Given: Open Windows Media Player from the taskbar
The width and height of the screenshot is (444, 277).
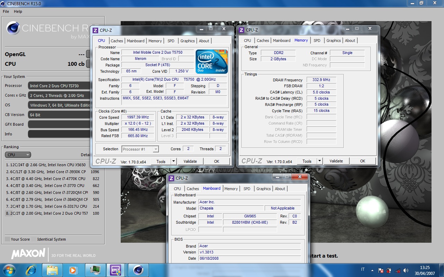Looking at the screenshot, I should [73, 270].
